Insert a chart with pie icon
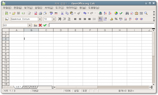Image resolution: width=158 pixels, height=95 pixels. point(116,13)
